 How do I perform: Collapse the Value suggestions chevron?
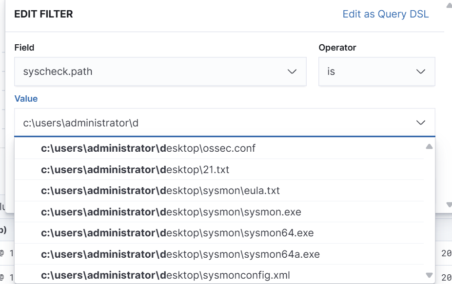pos(421,123)
